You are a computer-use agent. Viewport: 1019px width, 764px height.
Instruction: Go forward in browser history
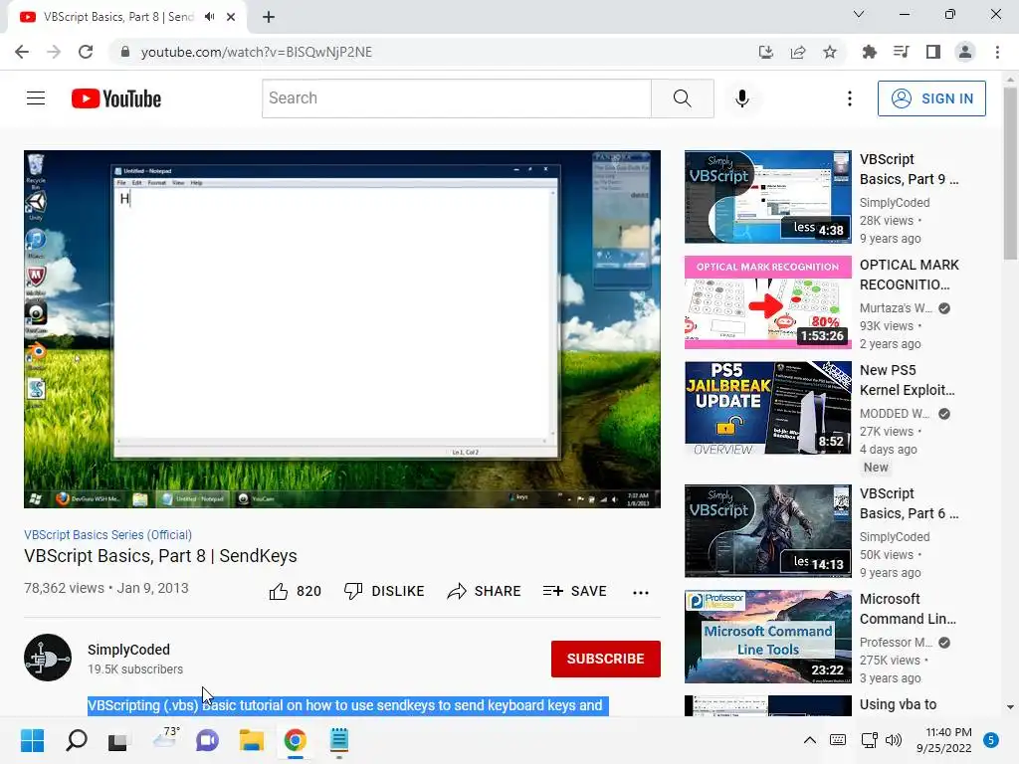click(54, 52)
